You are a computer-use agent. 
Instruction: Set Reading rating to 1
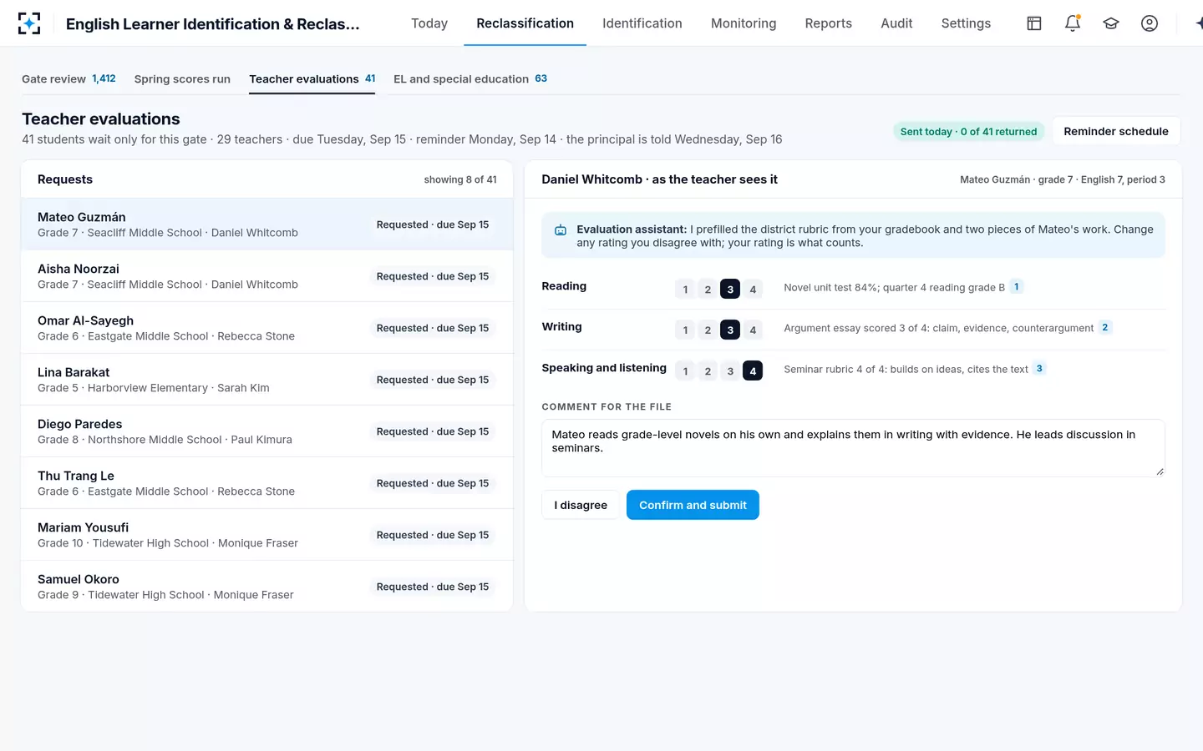pos(685,290)
